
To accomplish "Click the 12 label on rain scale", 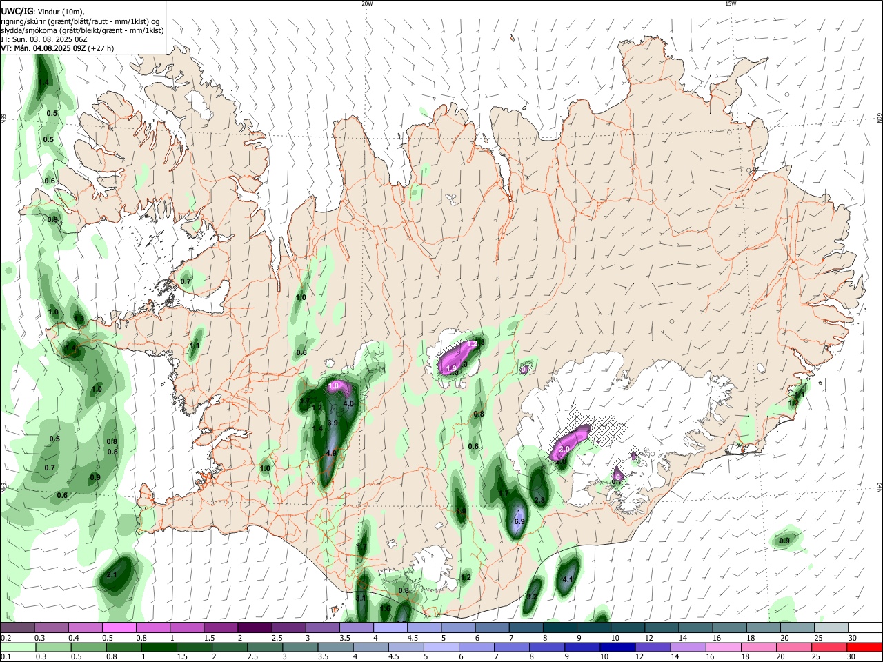I will coord(639,657).
